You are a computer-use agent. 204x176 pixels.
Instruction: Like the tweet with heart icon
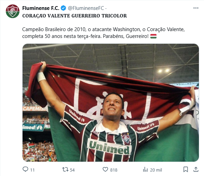pos(105,170)
